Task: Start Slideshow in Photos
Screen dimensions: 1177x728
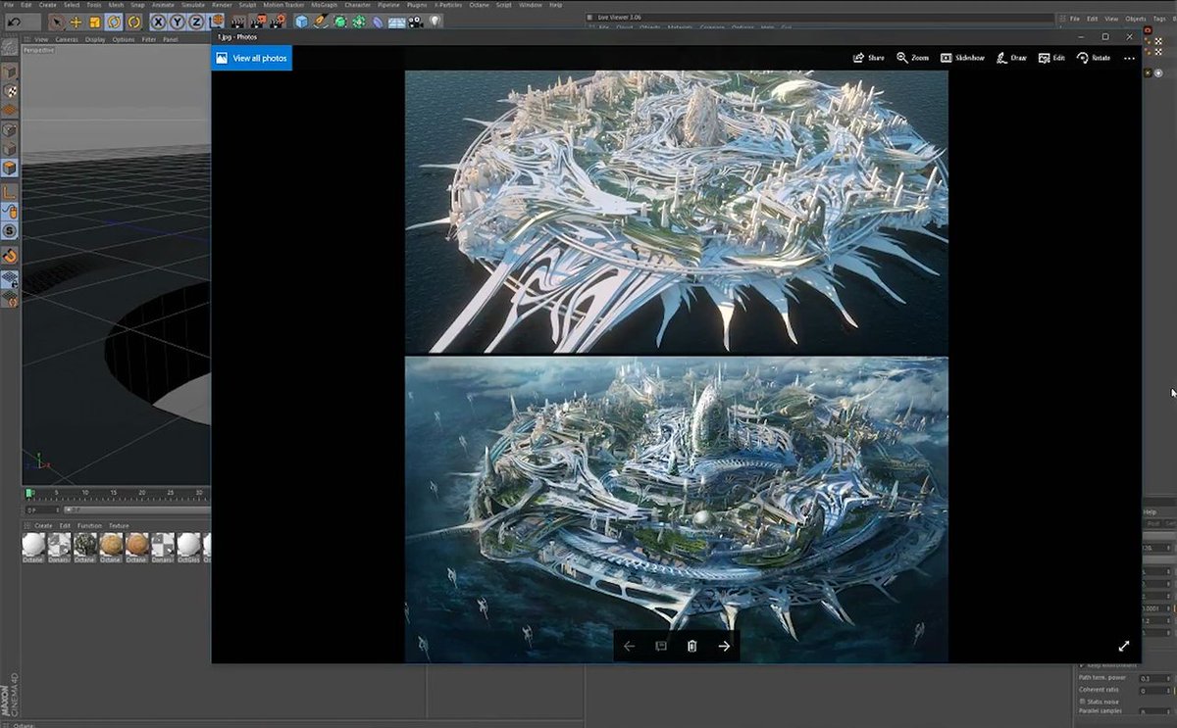Action: click(x=962, y=58)
